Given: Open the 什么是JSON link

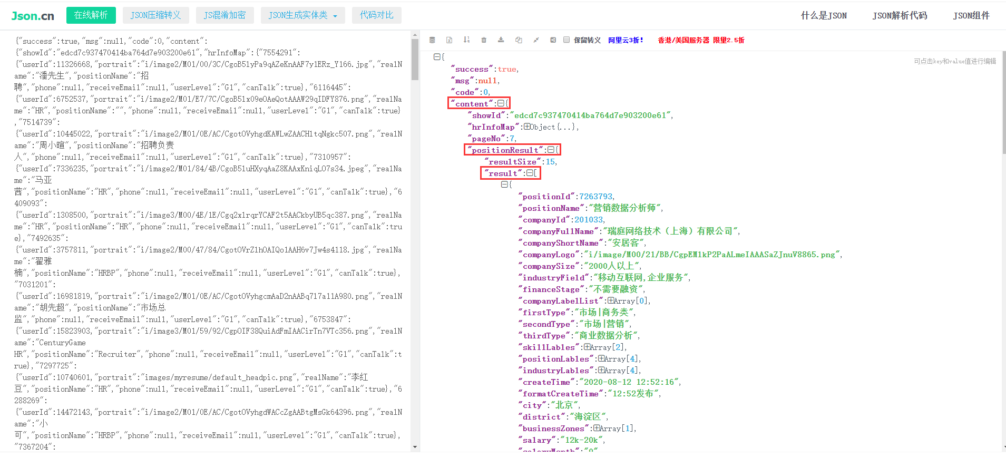Looking at the screenshot, I should [824, 16].
